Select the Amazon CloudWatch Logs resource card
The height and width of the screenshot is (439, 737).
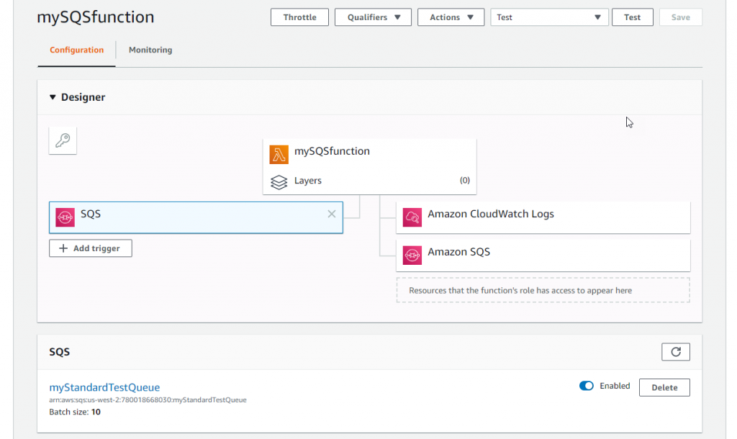pyautogui.click(x=543, y=217)
